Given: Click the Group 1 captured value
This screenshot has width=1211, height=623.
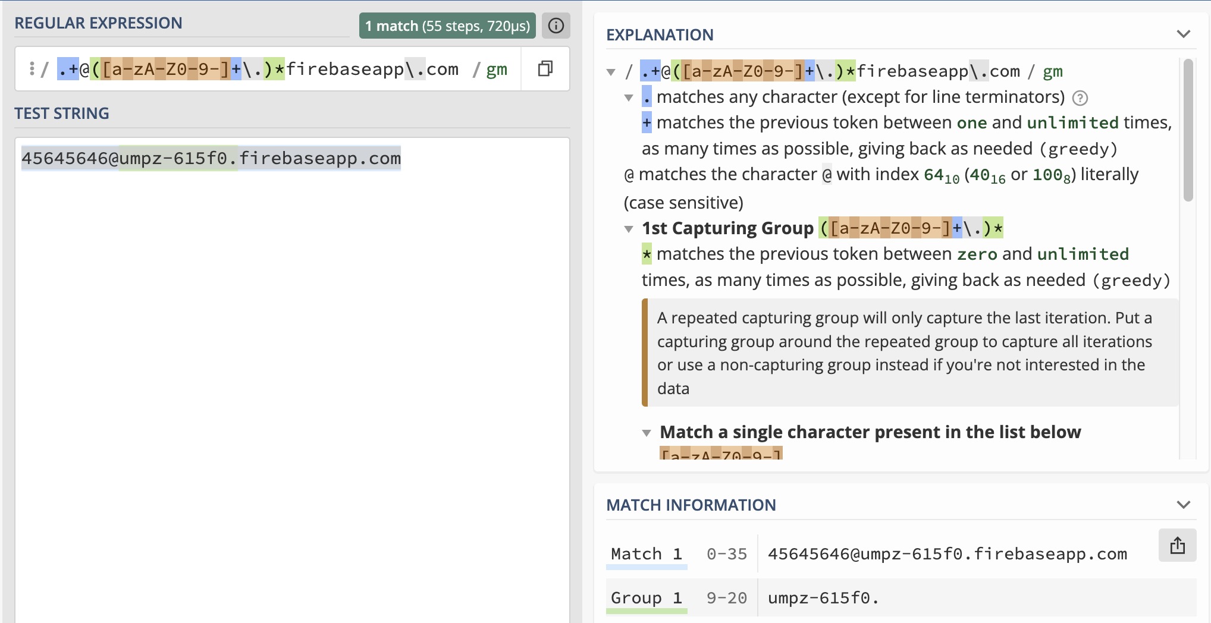Looking at the screenshot, I should 823,598.
